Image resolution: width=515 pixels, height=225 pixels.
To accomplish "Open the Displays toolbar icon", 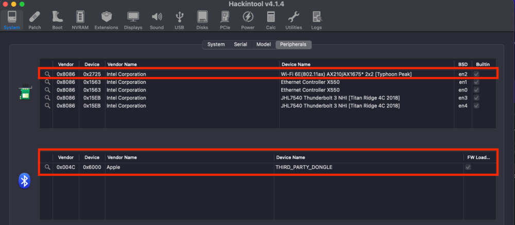I will [x=133, y=21].
